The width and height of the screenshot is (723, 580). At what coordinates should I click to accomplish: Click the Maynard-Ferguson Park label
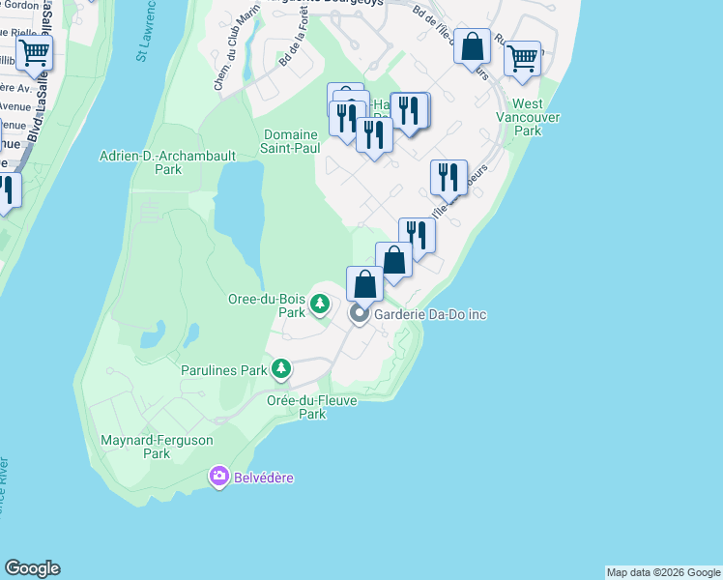pos(157,447)
